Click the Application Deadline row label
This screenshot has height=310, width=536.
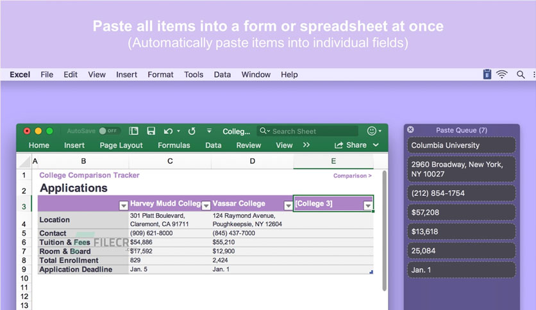(83, 270)
